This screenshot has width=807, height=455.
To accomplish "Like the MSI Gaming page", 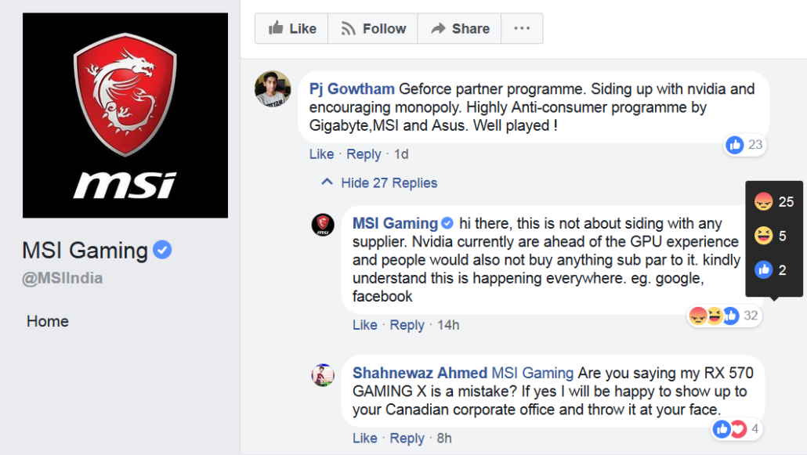I will [x=291, y=29].
